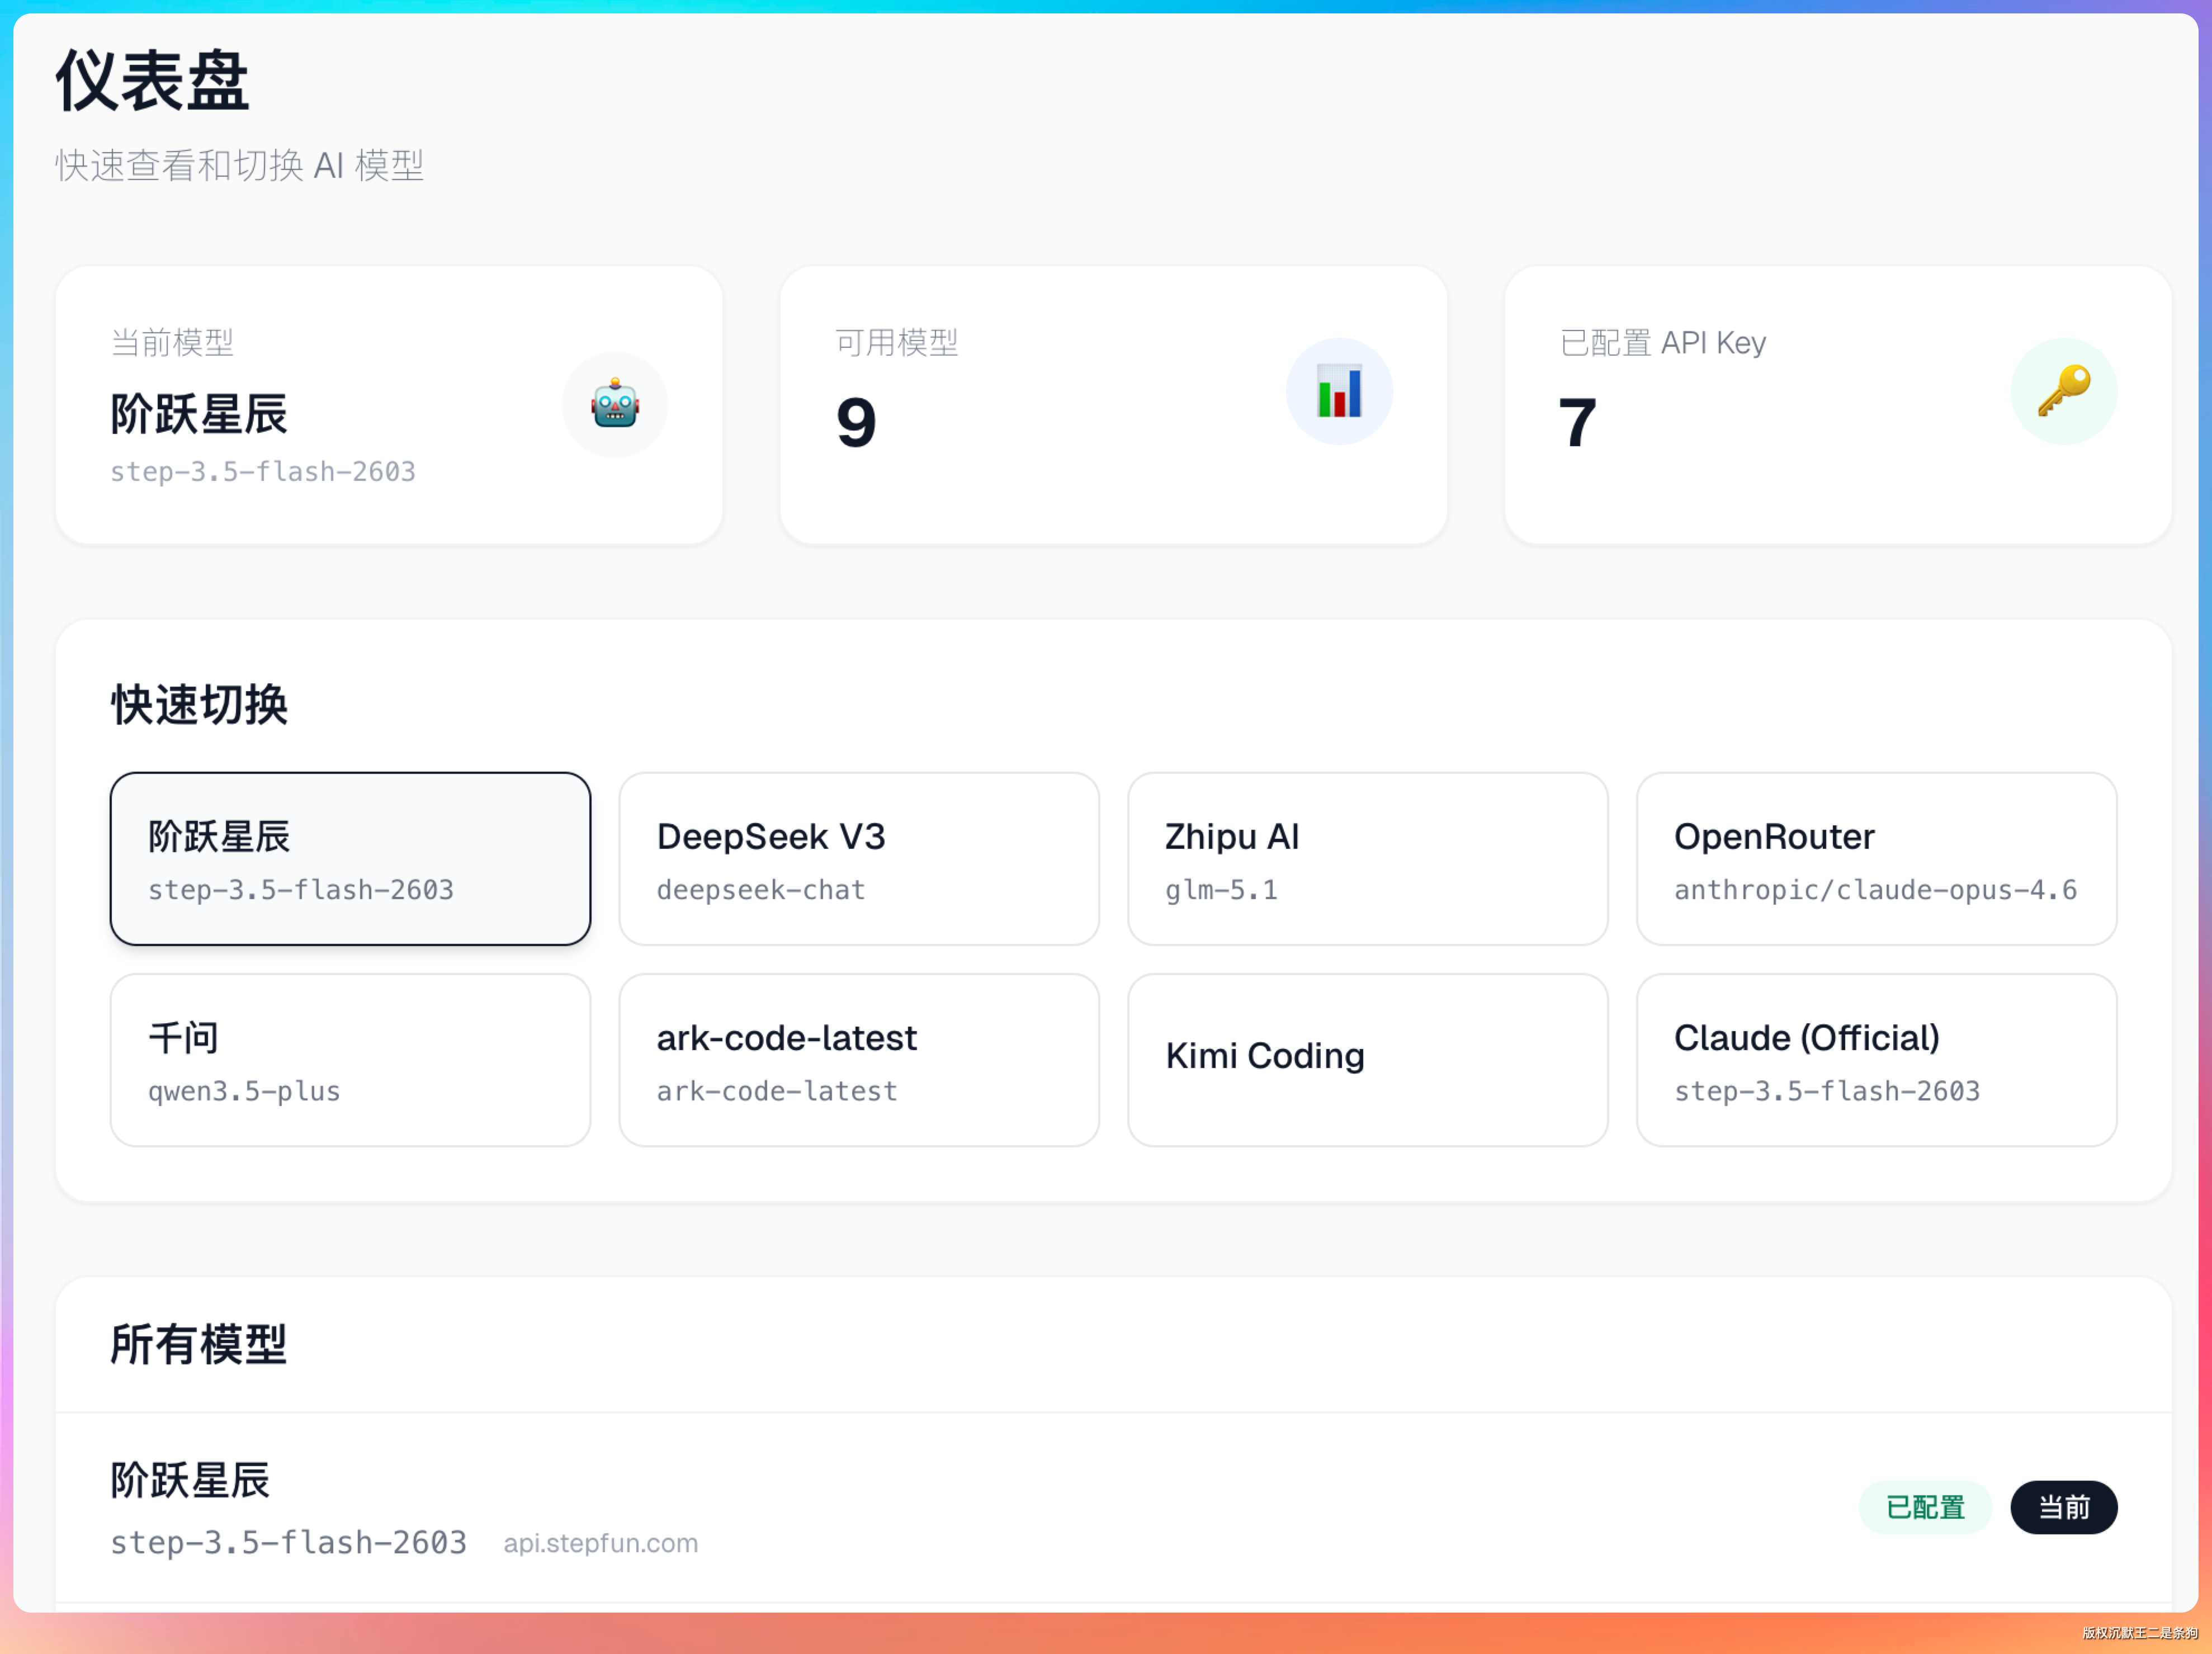
Task: Switch to the DeepSeek V3 model
Action: point(858,859)
